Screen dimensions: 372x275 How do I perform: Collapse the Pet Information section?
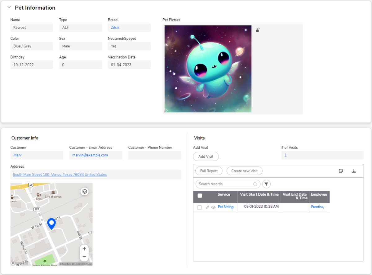point(9,7)
